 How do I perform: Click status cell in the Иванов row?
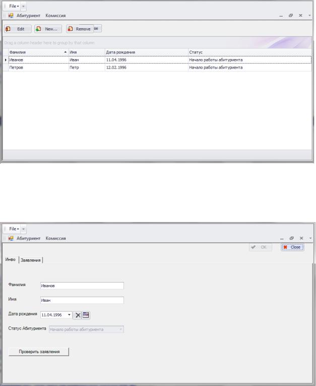coord(250,60)
